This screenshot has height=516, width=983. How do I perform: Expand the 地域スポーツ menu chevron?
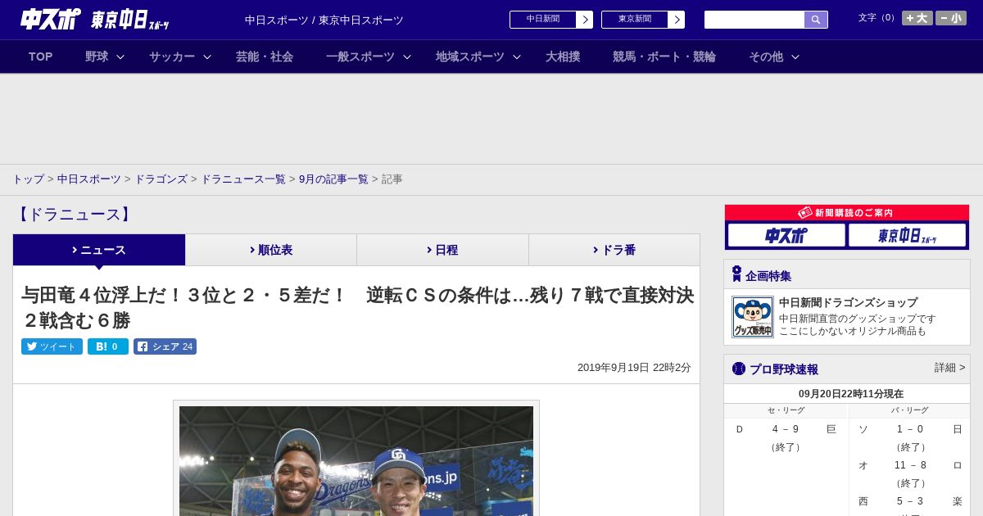point(517,57)
